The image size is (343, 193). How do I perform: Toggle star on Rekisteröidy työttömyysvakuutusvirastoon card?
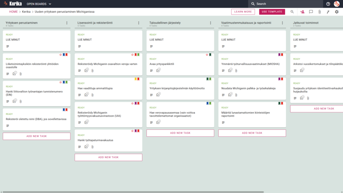click(132, 103)
